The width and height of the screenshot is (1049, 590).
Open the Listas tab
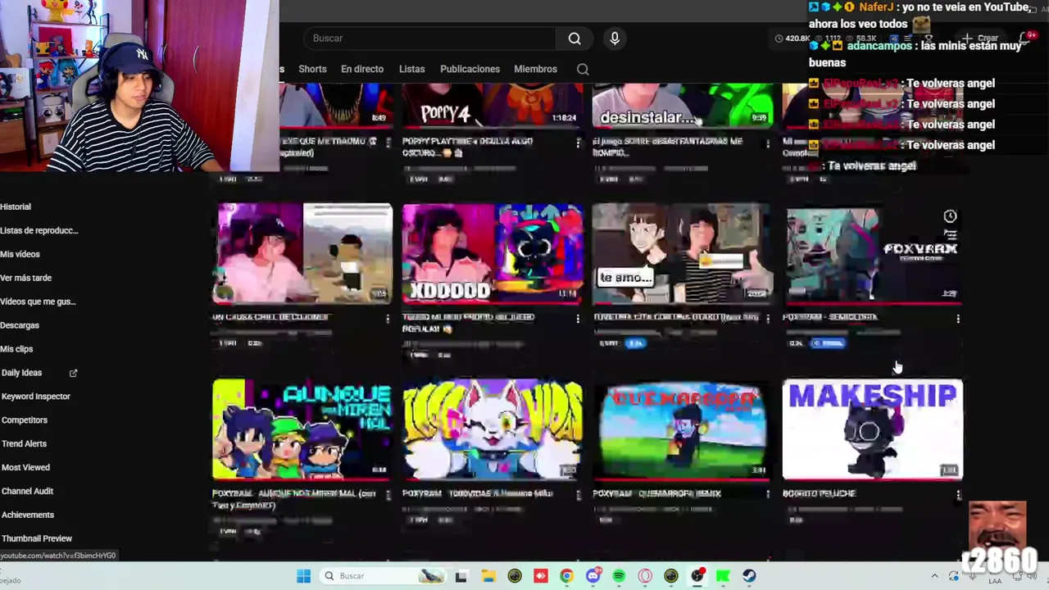coord(412,70)
